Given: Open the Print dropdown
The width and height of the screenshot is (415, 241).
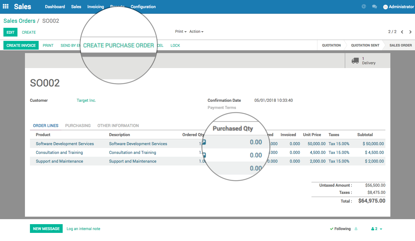Looking at the screenshot, I should pyautogui.click(x=181, y=32).
